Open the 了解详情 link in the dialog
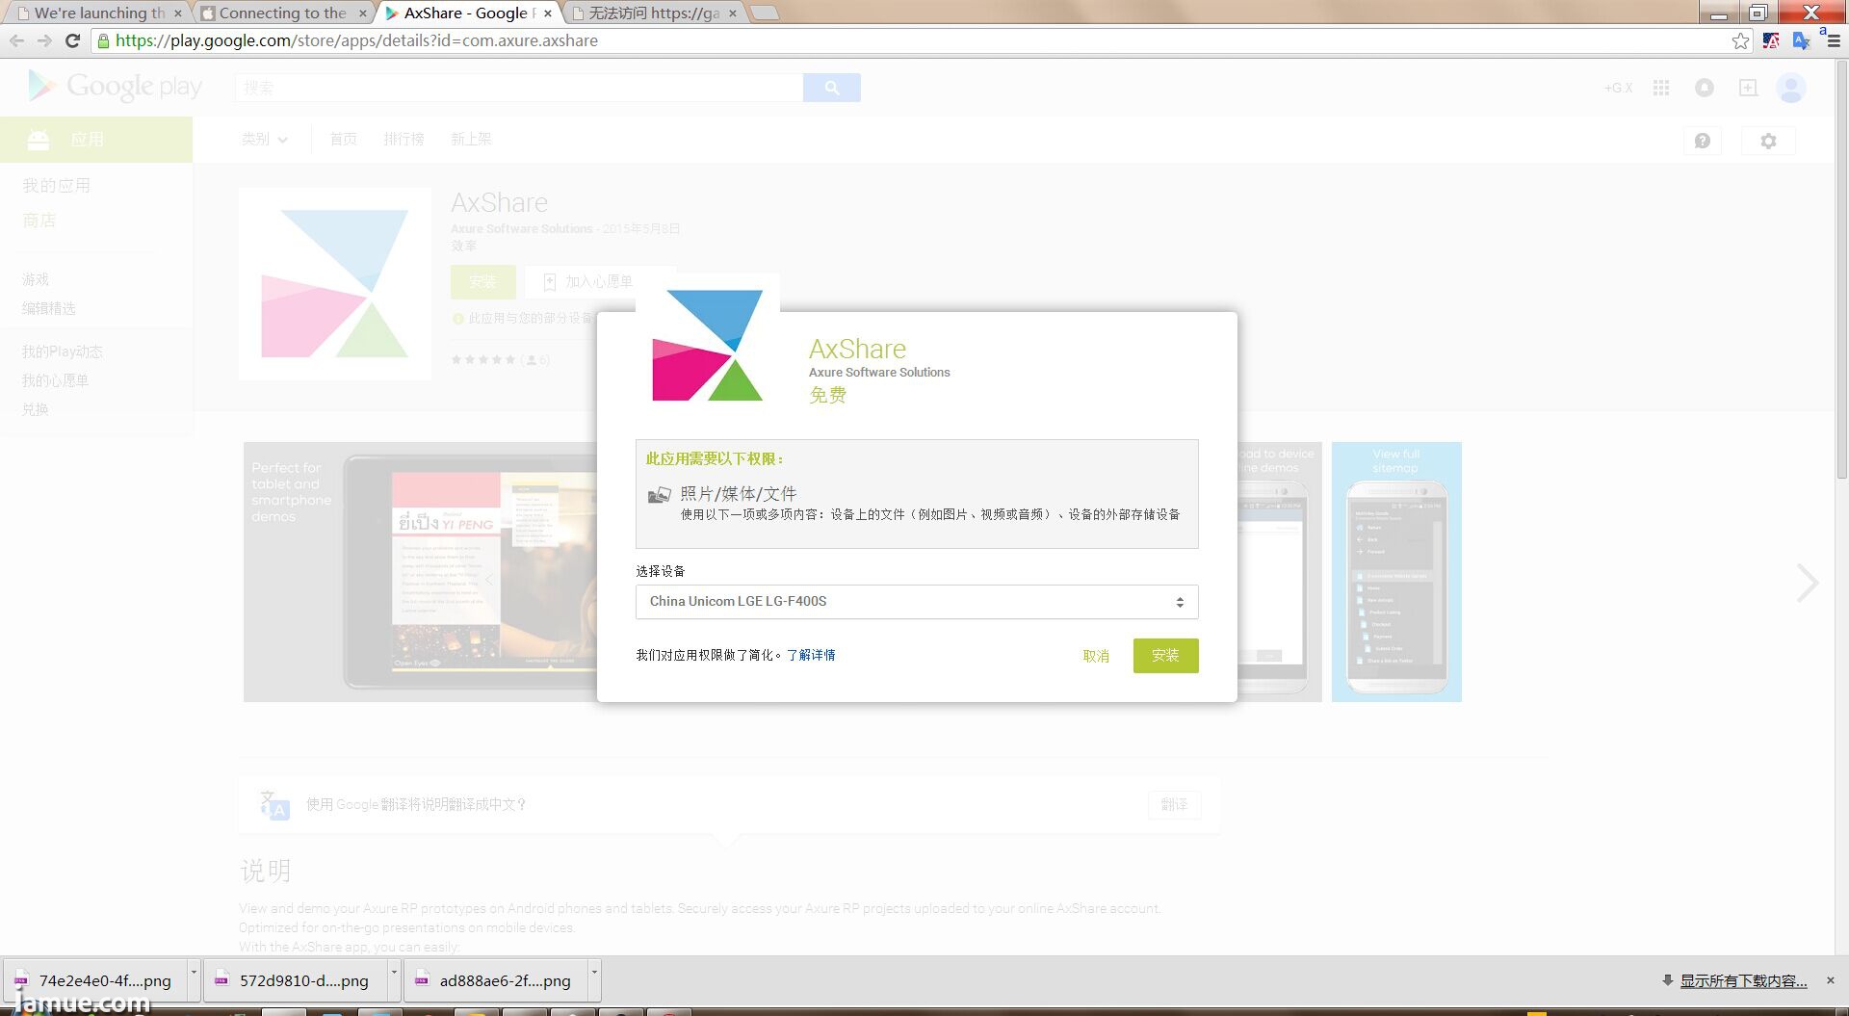This screenshot has height=1016, width=1849. [811, 655]
